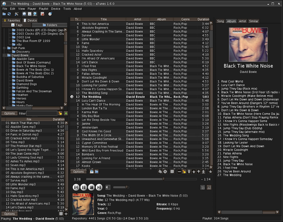The width and height of the screenshot is (283, 222).
Task: Open the Tools menu
Action: [67, 9]
